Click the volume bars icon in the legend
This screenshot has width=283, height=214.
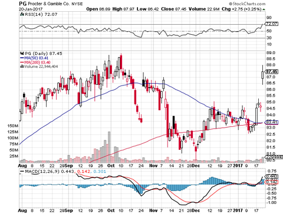[x=22, y=67]
